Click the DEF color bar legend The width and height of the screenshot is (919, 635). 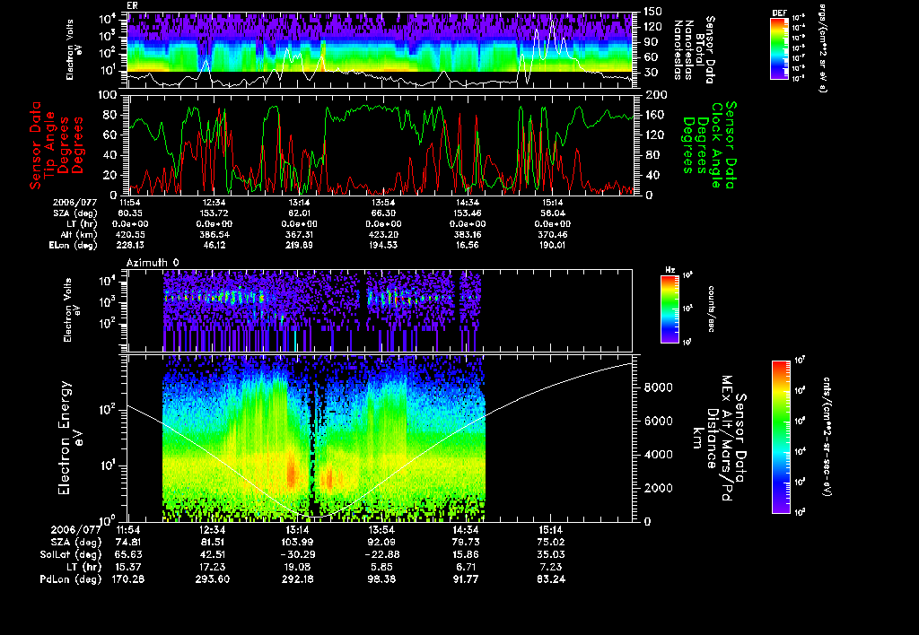click(779, 48)
